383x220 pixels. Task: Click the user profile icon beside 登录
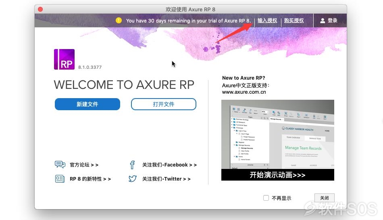(323, 21)
